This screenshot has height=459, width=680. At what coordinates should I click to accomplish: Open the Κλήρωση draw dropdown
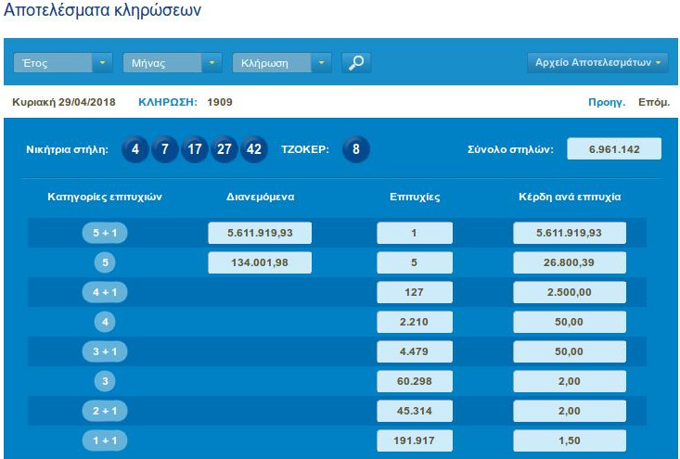[x=281, y=63]
